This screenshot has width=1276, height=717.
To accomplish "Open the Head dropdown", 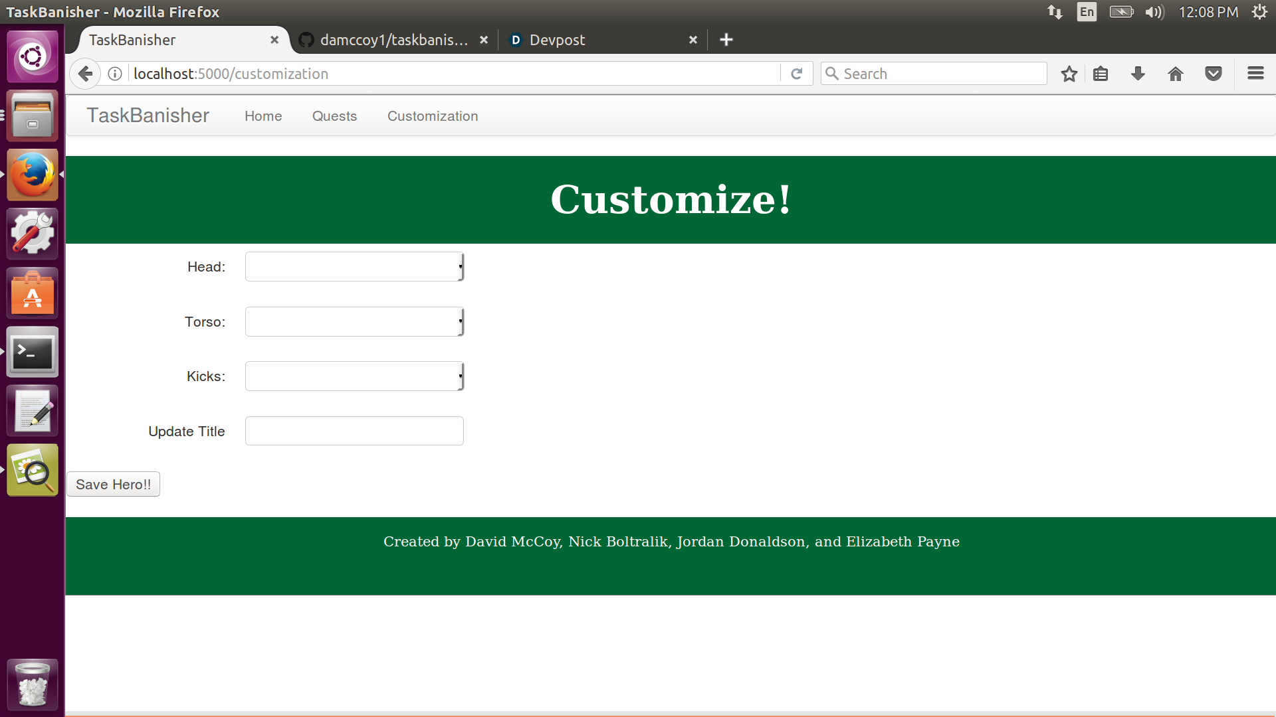I will pyautogui.click(x=354, y=267).
